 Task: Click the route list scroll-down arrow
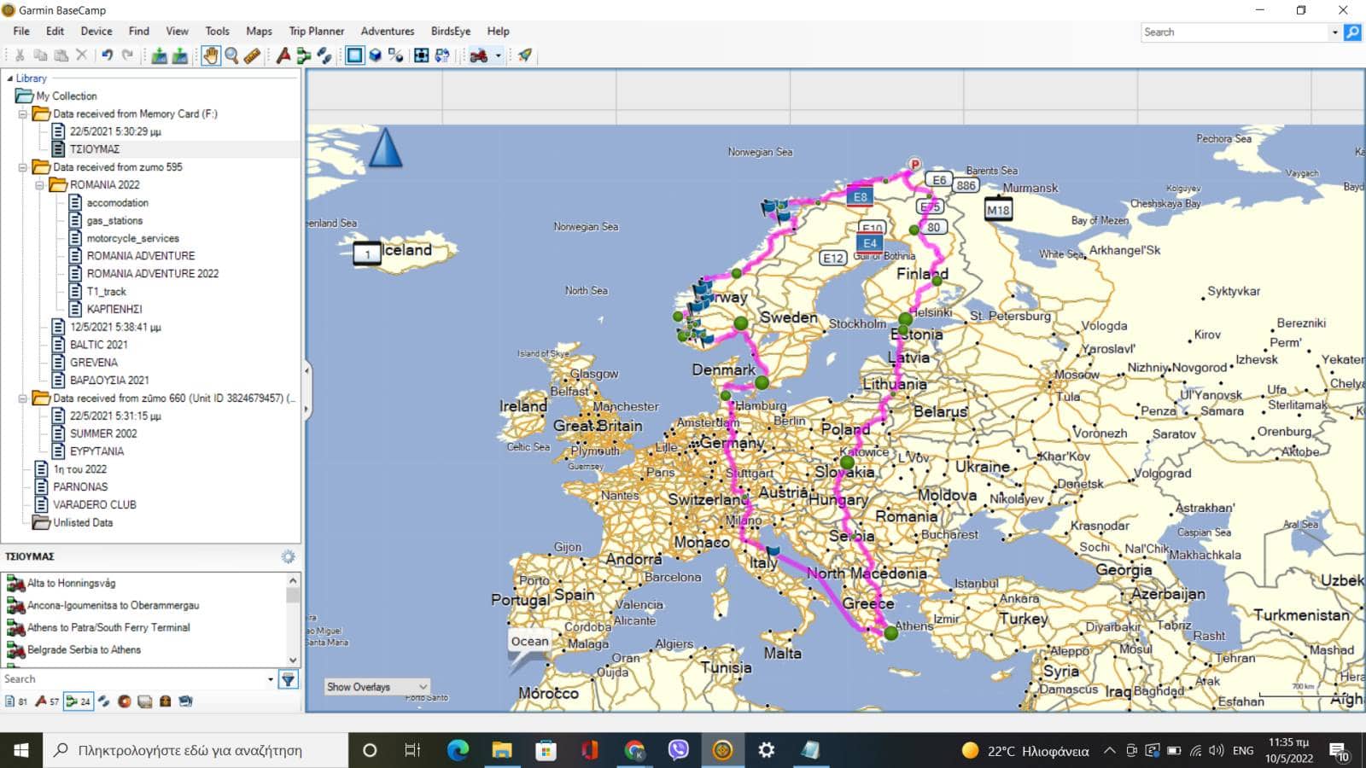[293, 660]
